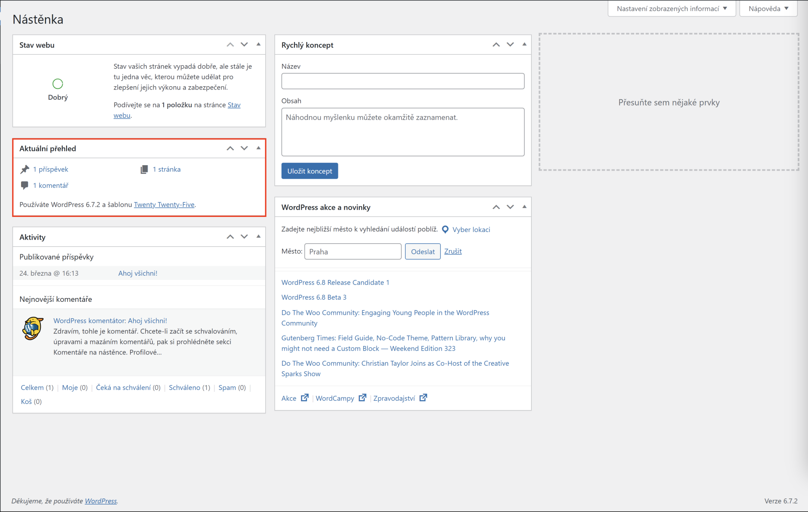This screenshot has height=512, width=808.
Task: Click the move up arrow on WordPress akce a novinky
Action: coord(496,207)
